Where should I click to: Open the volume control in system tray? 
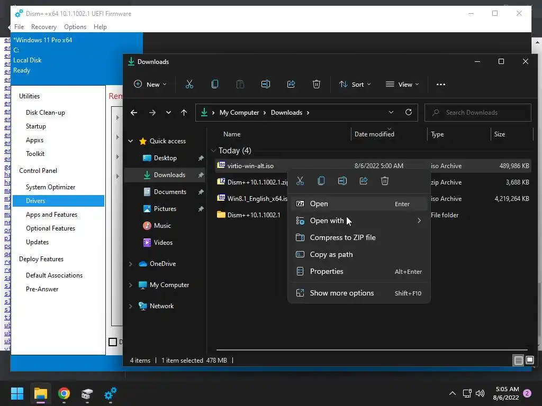coord(480,393)
